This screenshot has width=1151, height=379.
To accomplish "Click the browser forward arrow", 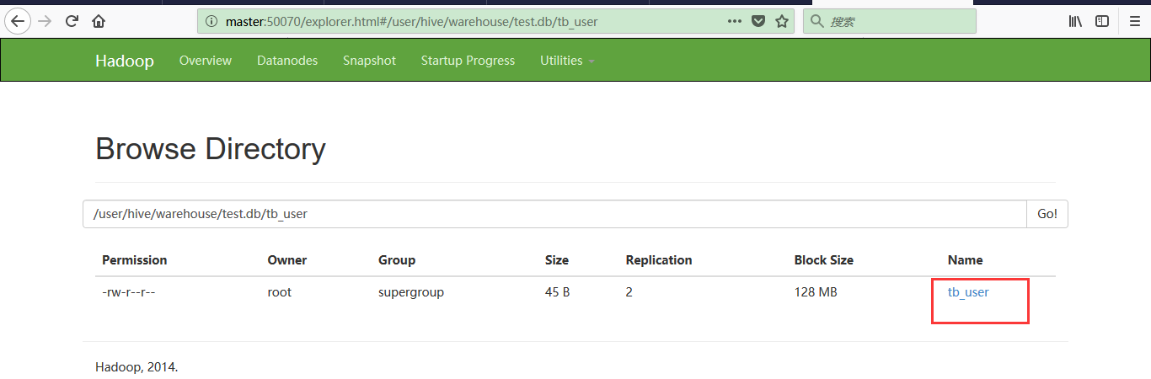I will (45, 21).
